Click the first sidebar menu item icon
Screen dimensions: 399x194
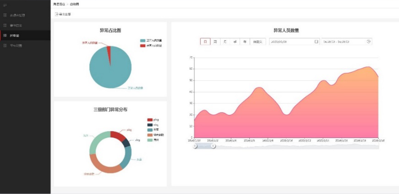point(5,15)
